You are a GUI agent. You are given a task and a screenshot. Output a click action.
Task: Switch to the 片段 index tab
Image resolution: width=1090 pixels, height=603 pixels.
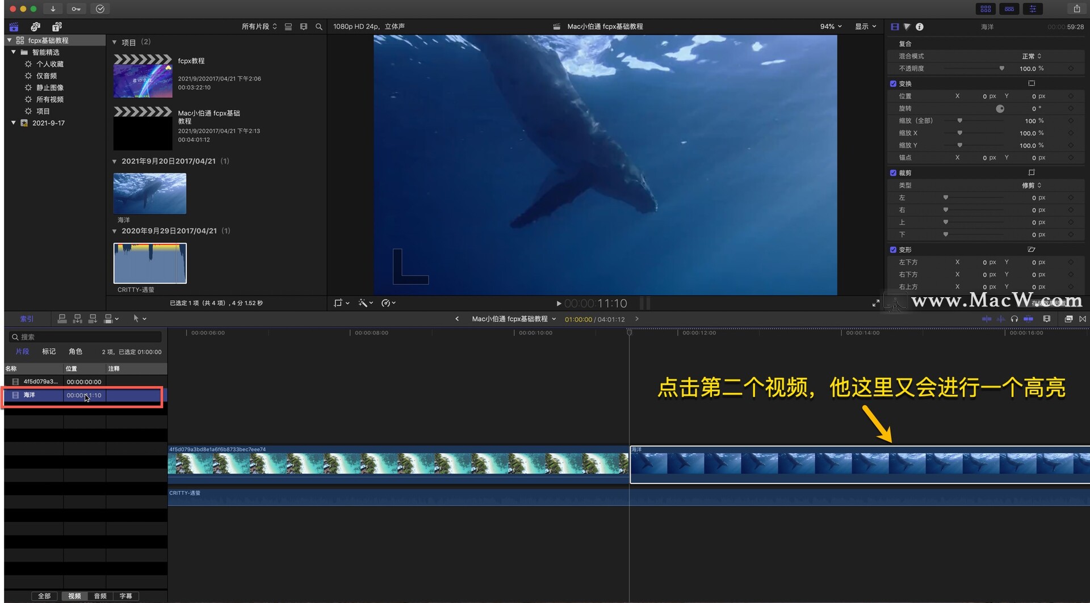coord(22,352)
